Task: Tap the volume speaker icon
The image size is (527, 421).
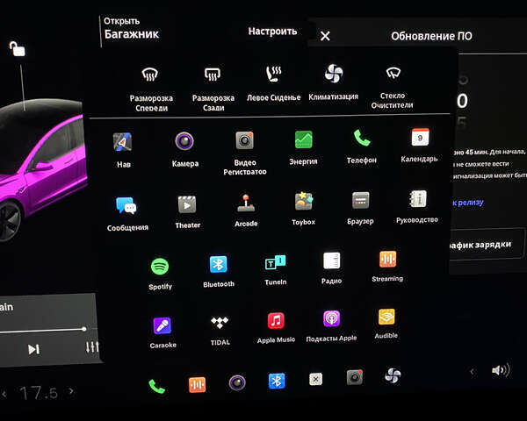Action: pos(501,370)
